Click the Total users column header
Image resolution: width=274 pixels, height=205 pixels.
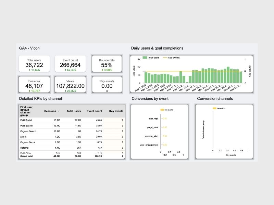[x=74, y=111]
